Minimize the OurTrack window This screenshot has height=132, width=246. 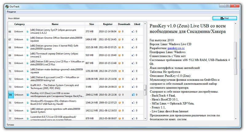pos(222,6)
